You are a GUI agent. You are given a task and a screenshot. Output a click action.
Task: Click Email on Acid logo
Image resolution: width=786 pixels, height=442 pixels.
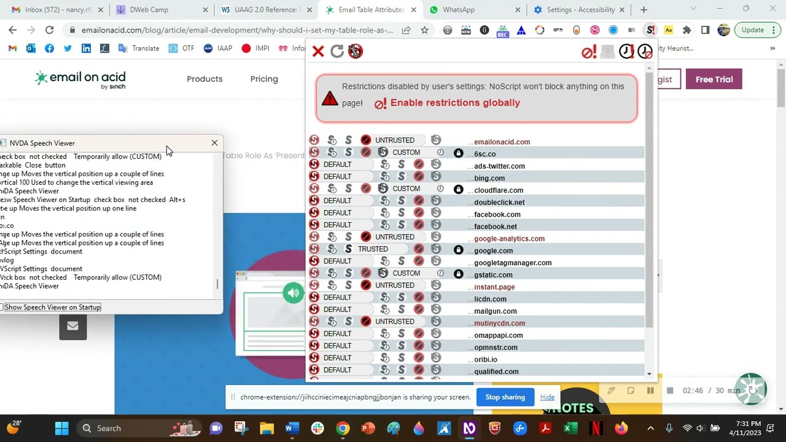click(80, 79)
